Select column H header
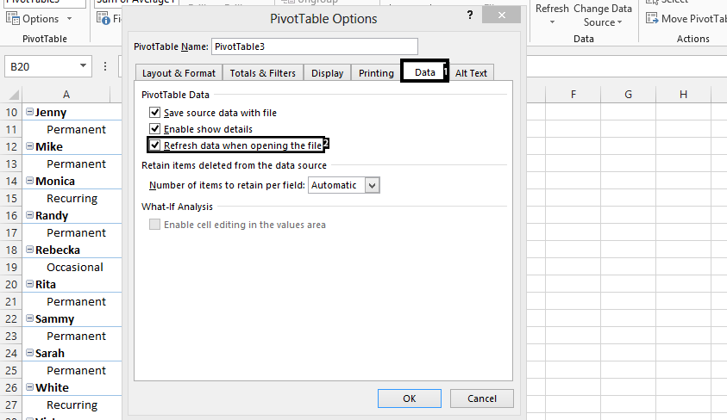This screenshot has height=420, width=727. coord(683,95)
